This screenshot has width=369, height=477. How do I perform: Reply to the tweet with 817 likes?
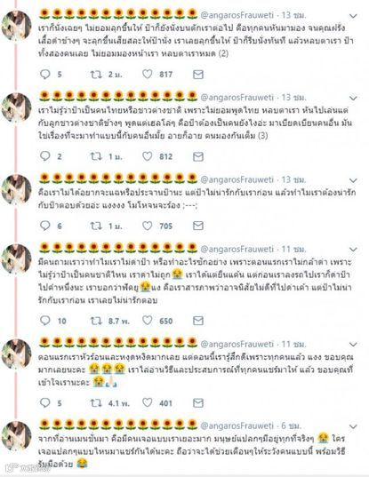coord(45,75)
